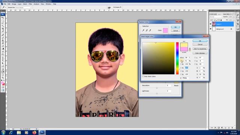Select the G green radio button
Screen dimensions: 240x135
click(181, 71)
